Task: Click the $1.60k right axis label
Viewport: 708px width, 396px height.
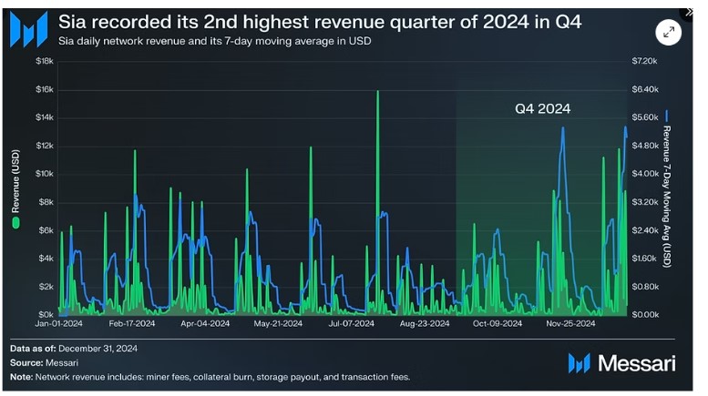Action: [x=644, y=259]
